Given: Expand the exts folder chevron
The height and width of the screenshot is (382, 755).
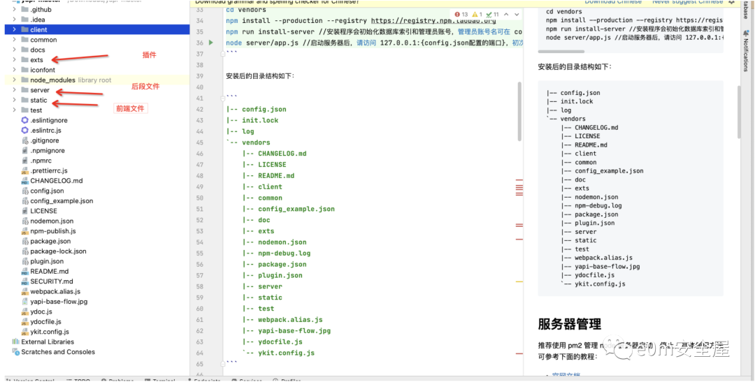Looking at the screenshot, I should coord(15,60).
